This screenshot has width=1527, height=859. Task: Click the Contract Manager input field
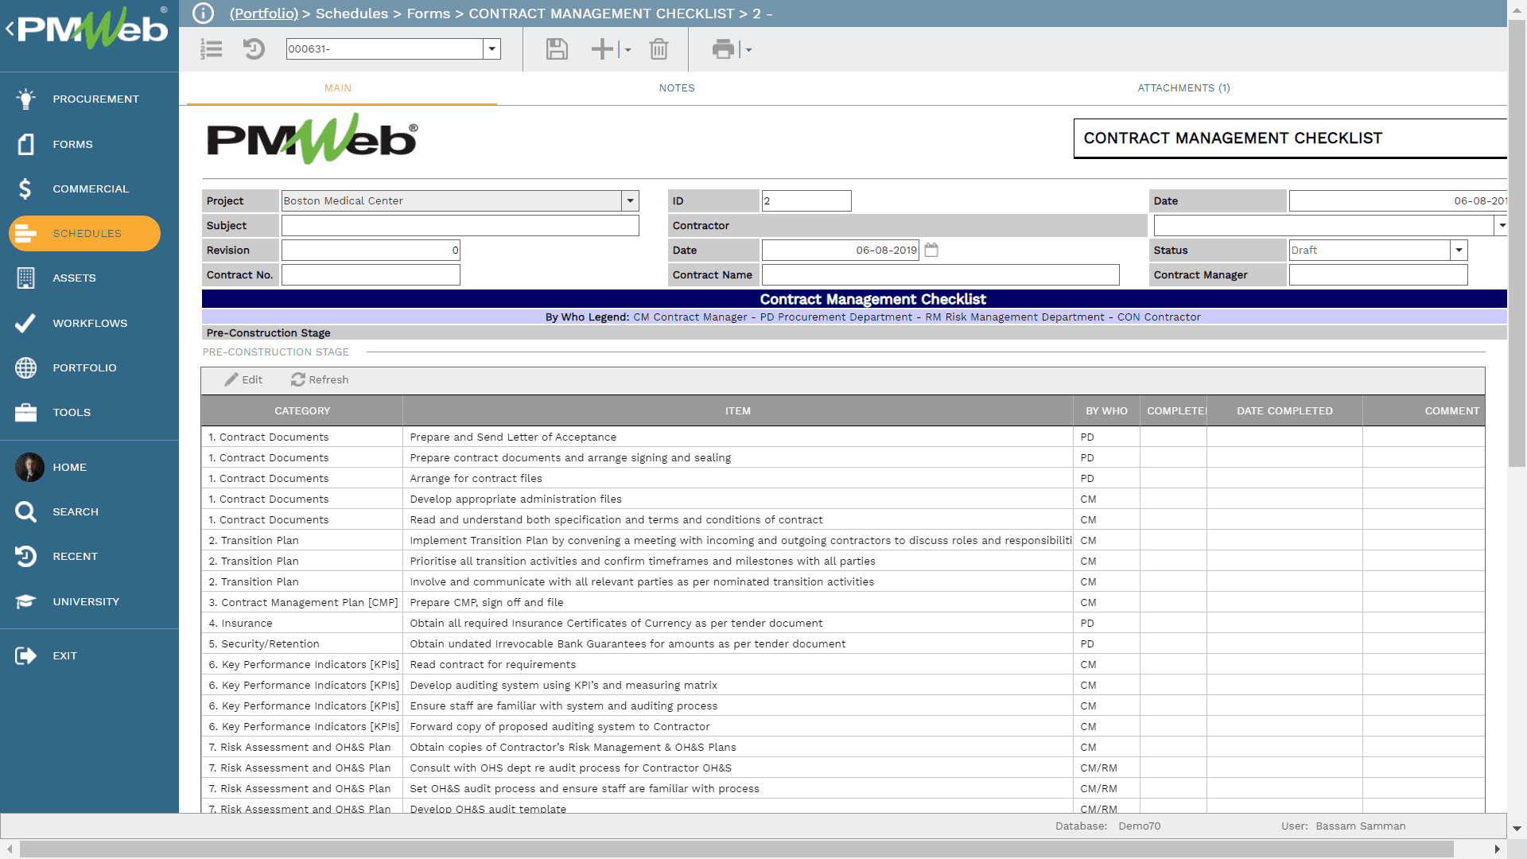point(1378,274)
